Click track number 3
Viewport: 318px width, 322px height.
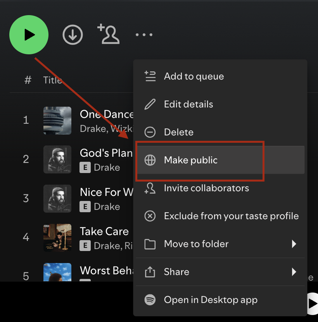click(26, 198)
